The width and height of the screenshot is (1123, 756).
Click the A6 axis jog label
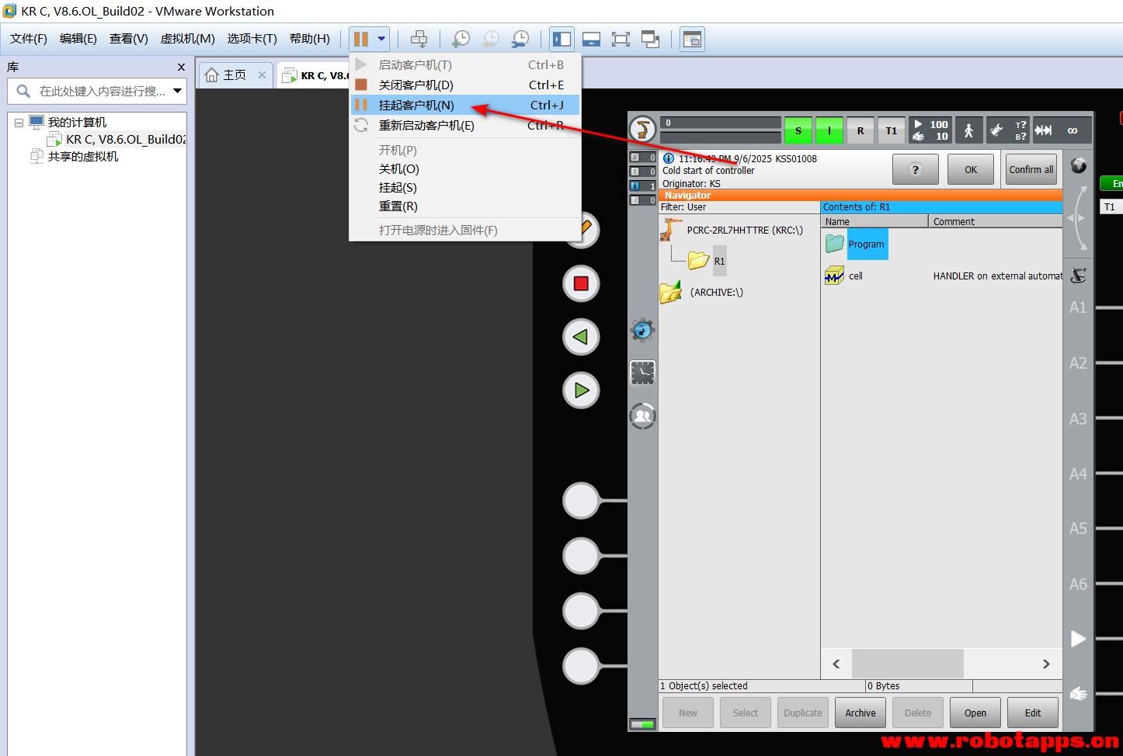tap(1078, 584)
